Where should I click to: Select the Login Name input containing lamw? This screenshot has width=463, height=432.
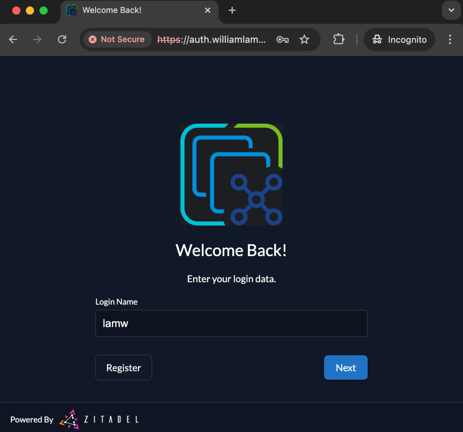[231, 323]
